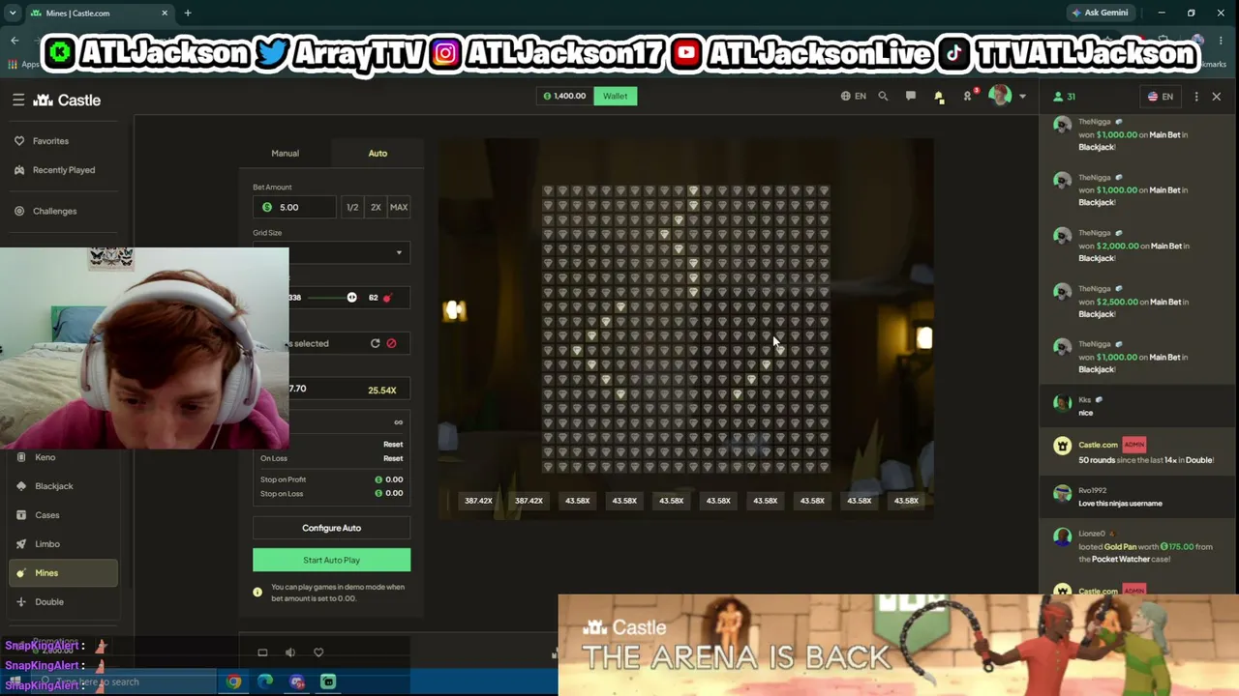Open notifications bell
Image resolution: width=1239 pixels, height=696 pixels.
939,96
